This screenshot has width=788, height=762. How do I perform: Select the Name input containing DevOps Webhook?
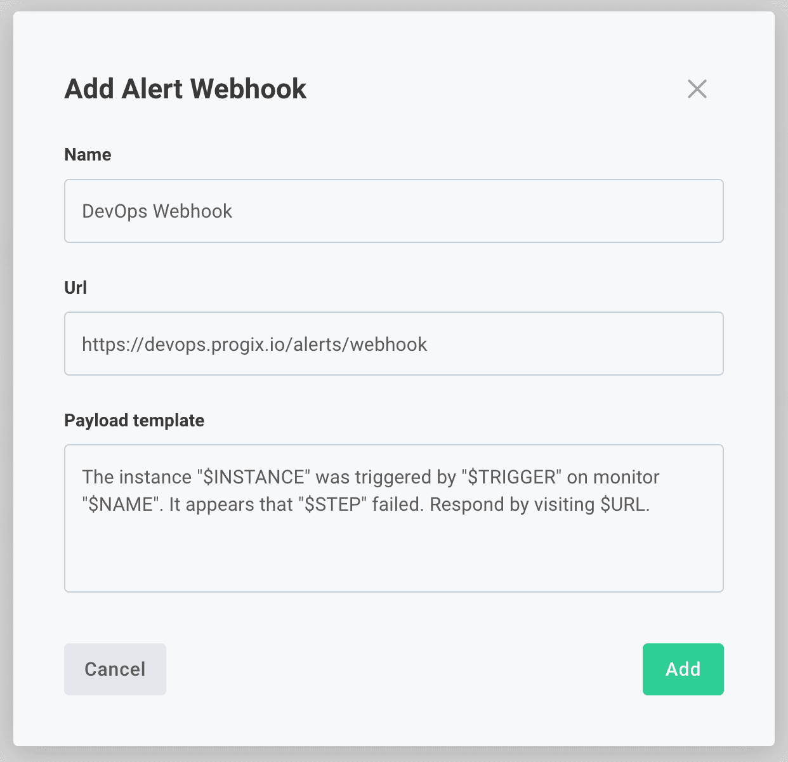pyautogui.click(x=393, y=211)
